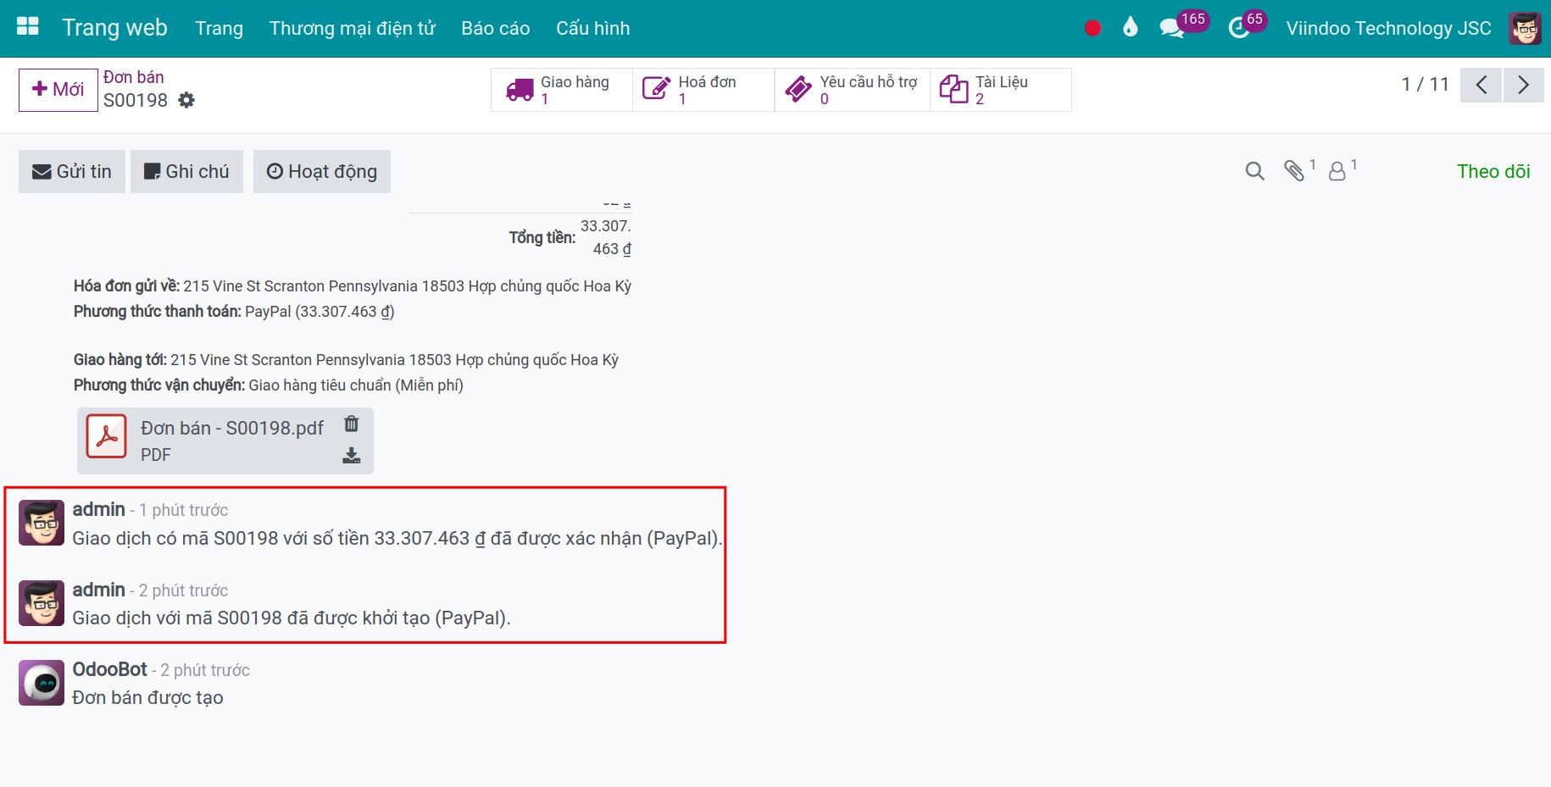Click Ghi chú log note button

(186, 172)
